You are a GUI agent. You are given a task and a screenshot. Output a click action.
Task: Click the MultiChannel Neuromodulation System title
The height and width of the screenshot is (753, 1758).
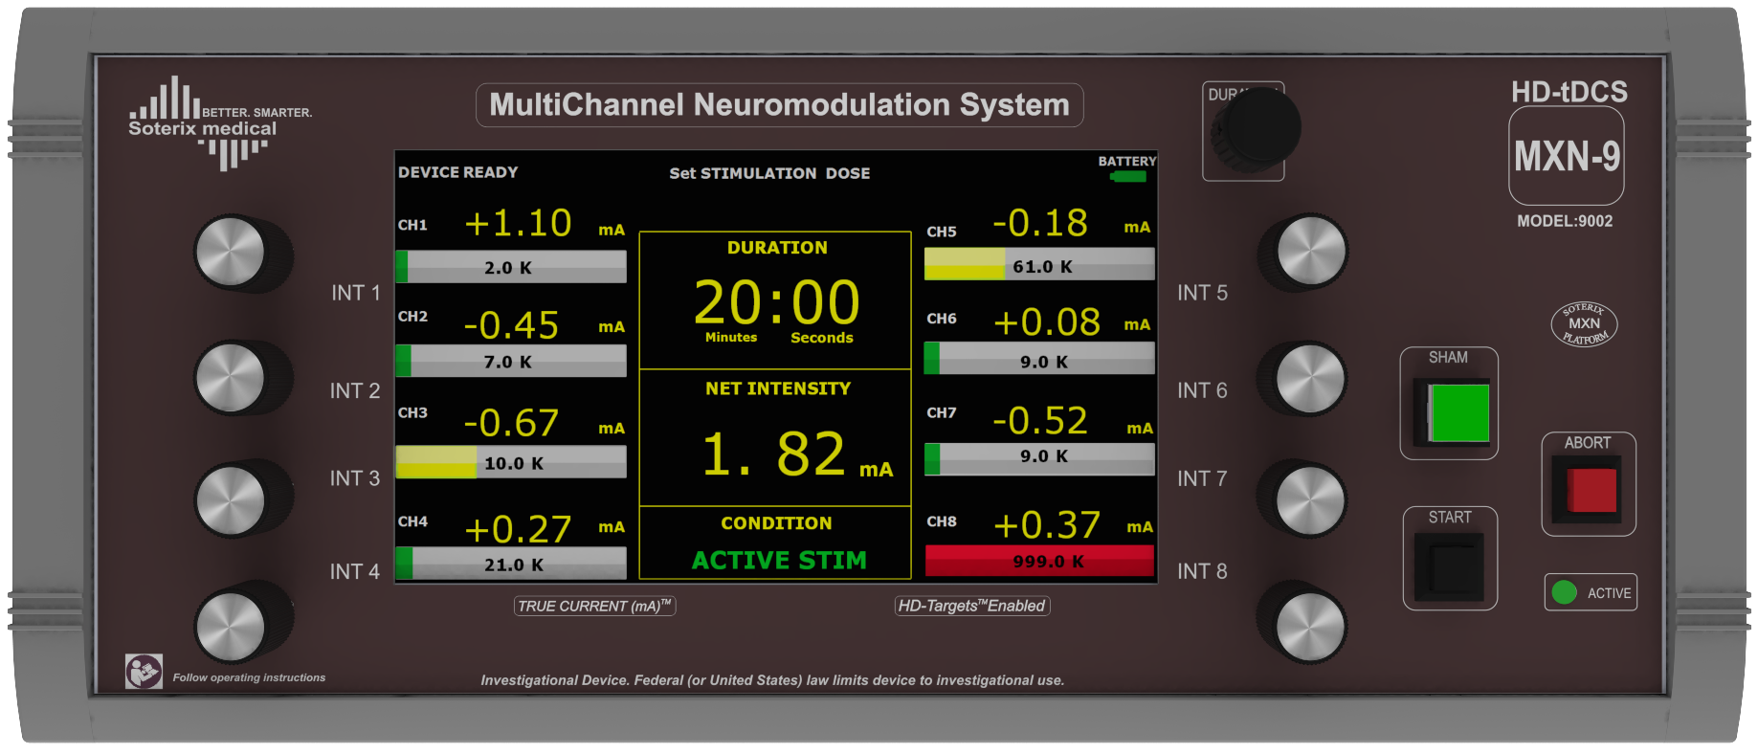tap(779, 104)
